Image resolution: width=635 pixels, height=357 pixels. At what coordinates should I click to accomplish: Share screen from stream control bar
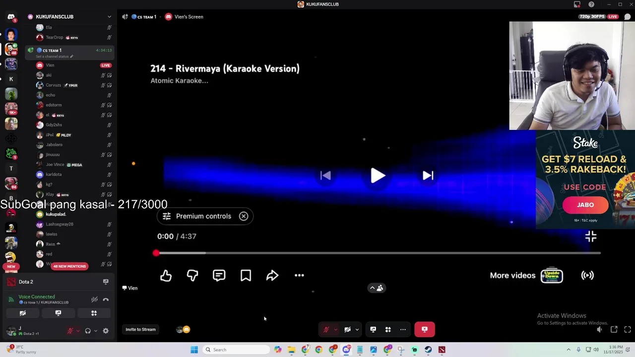(x=373, y=329)
